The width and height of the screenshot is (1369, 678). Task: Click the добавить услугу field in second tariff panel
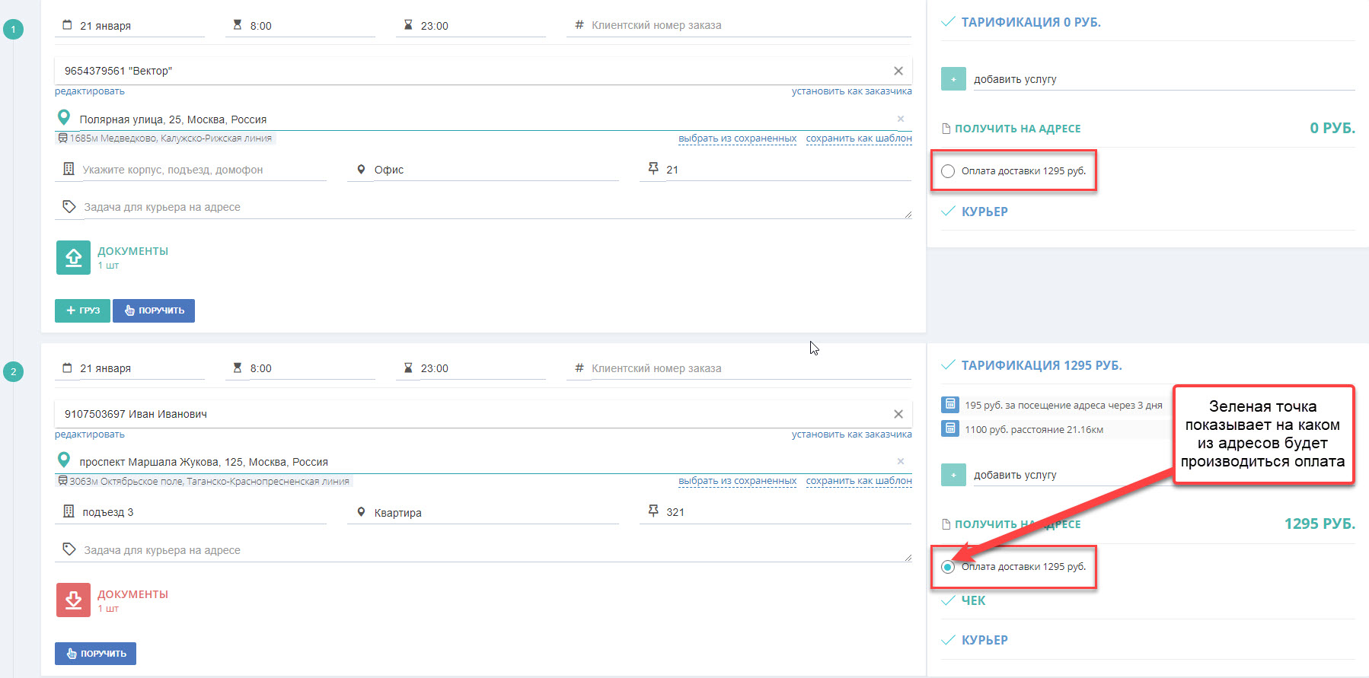click(1163, 475)
